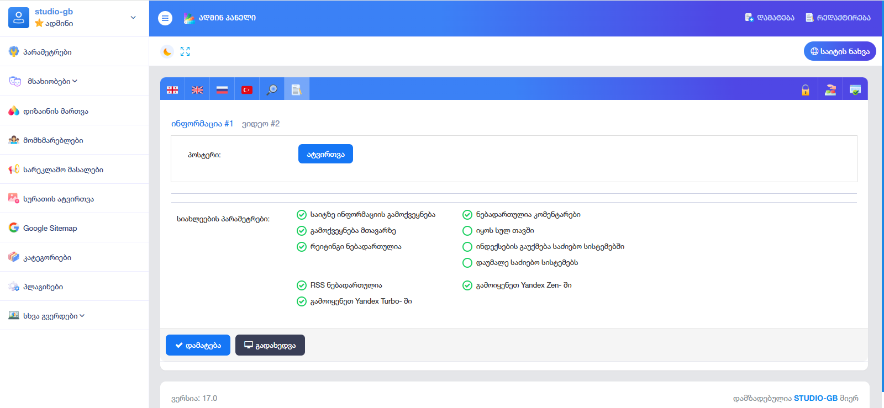Click the გადახედვა preview button

[x=270, y=345]
